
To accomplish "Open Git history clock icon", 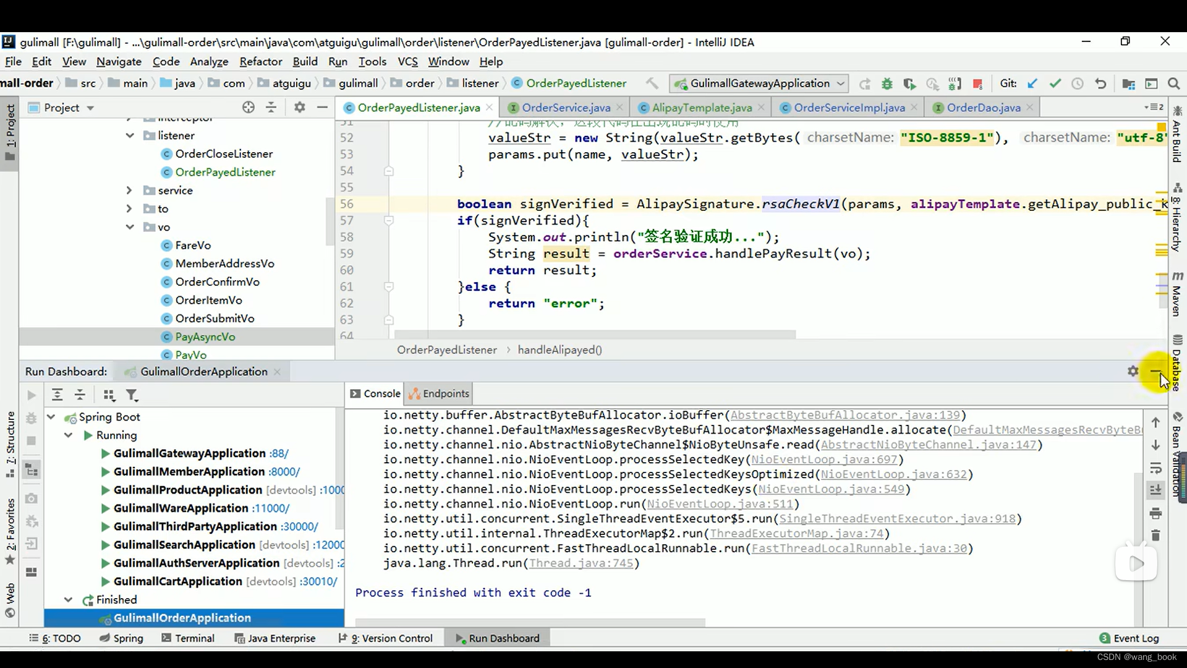I will tap(1078, 83).
